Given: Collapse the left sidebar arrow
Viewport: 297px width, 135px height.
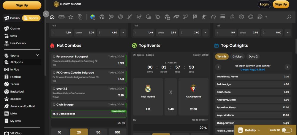Looking at the screenshot, I should pyautogui.click(x=46, y=14).
